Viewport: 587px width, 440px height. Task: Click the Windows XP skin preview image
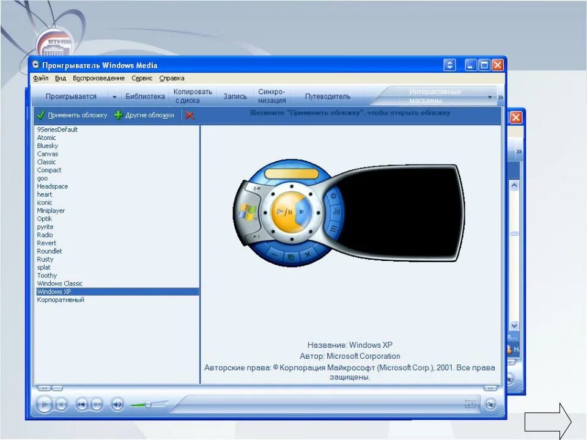[349, 213]
